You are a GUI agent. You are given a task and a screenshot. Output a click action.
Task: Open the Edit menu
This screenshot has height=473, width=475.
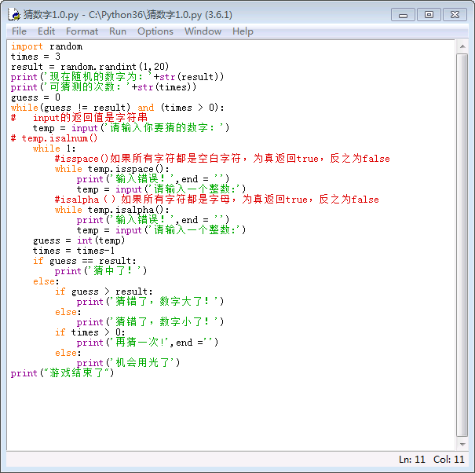(46, 31)
